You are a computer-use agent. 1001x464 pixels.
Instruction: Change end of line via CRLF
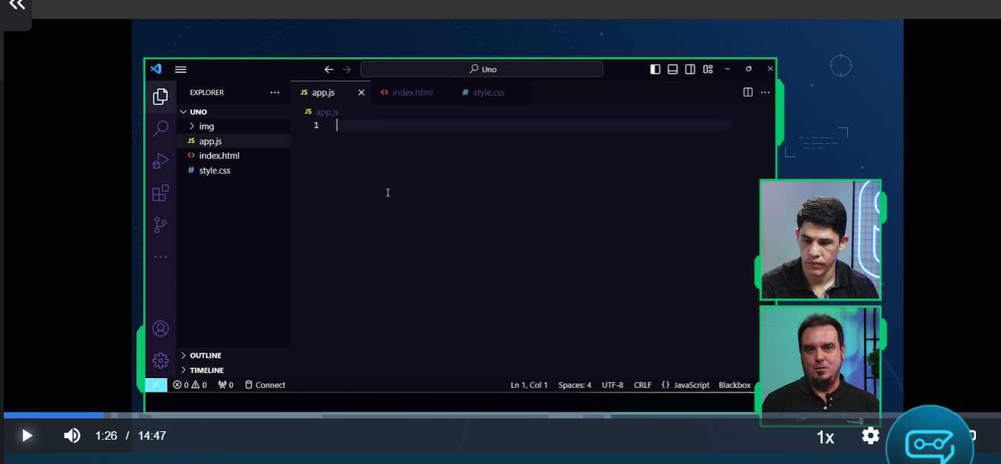642,385
